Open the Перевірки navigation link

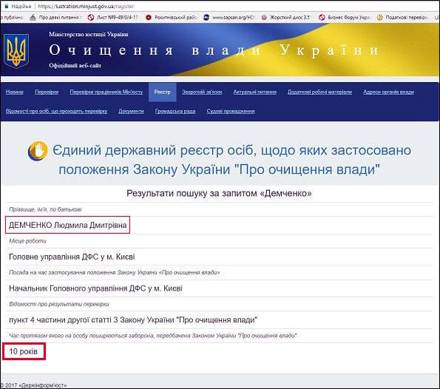(47, 92)
